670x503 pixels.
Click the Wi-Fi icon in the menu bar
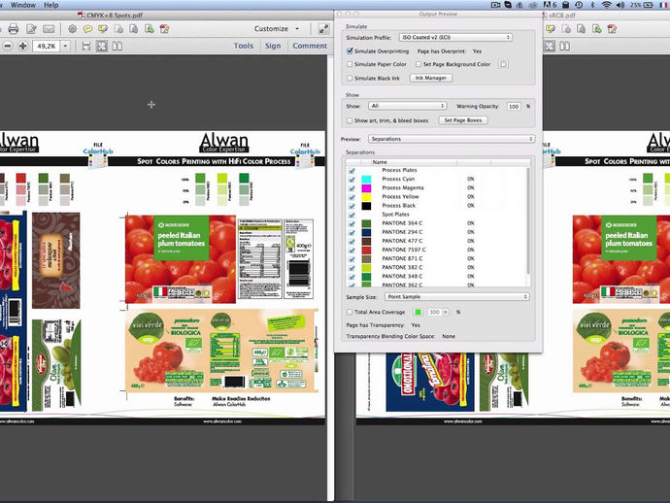606,5
